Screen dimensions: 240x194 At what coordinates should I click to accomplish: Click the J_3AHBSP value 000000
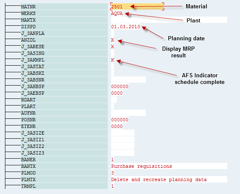(x=120, y=86)
